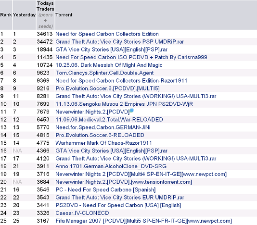Open PC - Need For Speed Carbono [Spanish]
Viewport: 257px width, 225px height.
[105, 189]
